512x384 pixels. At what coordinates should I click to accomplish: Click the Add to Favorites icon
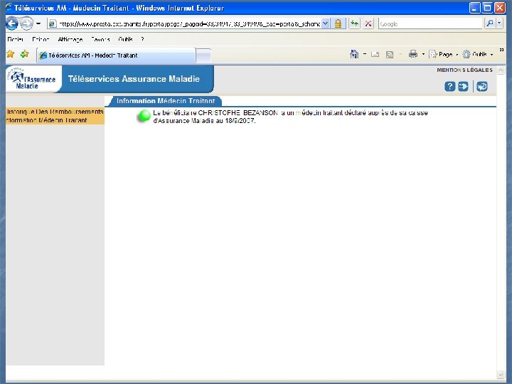24,54
